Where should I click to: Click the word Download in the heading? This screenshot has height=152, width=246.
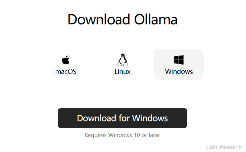[99, 19]
